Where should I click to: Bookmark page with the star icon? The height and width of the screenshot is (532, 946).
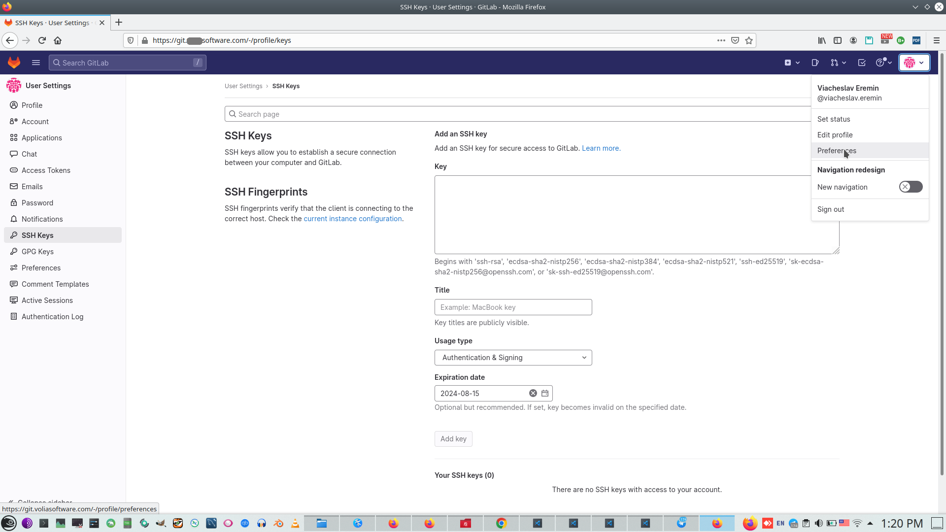(749, 40)
